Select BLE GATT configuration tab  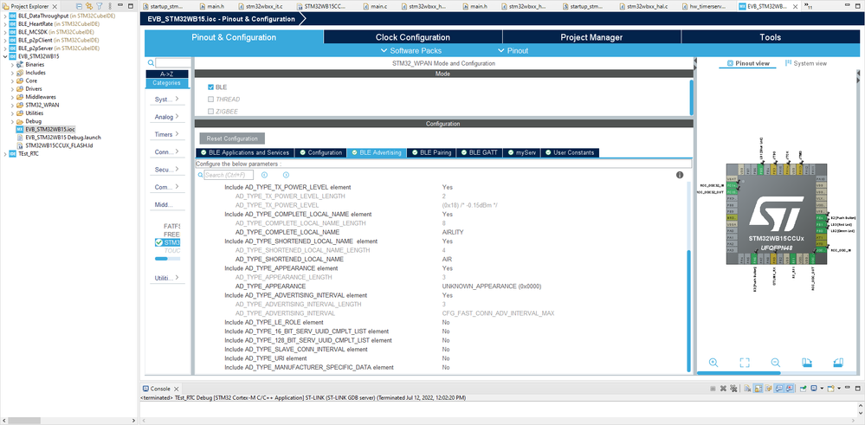480,152
